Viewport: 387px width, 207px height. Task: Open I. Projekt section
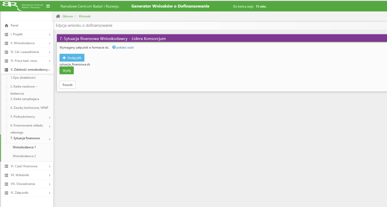[x=27, y=34]
